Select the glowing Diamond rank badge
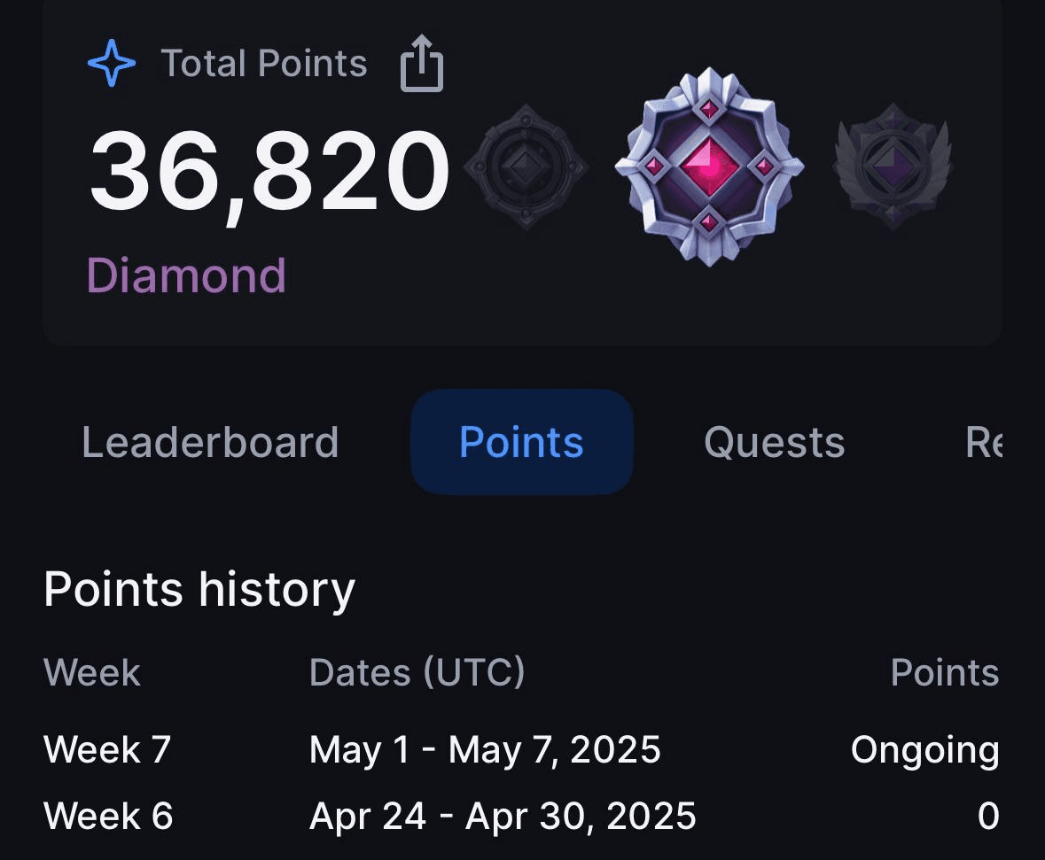 [709, 167]
